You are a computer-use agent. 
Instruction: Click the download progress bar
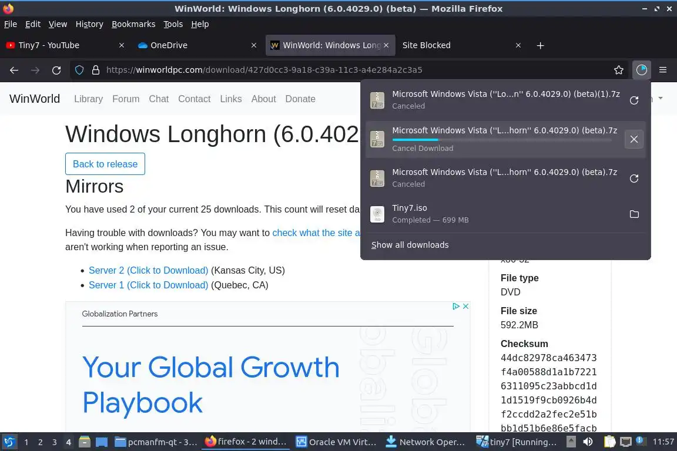click(x=502, y=139)
